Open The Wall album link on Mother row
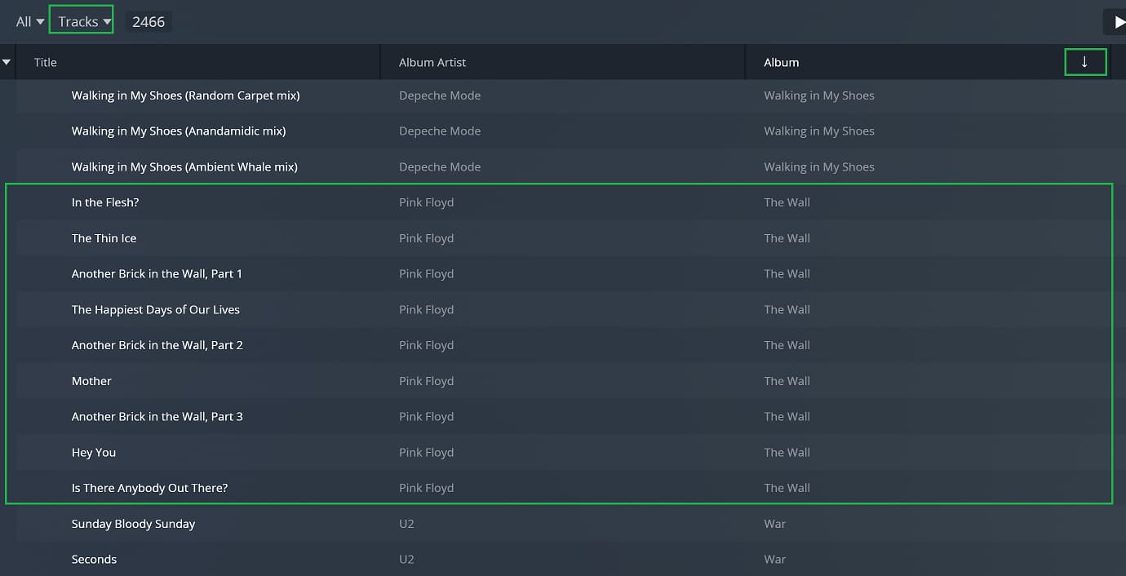 (787, 381)
